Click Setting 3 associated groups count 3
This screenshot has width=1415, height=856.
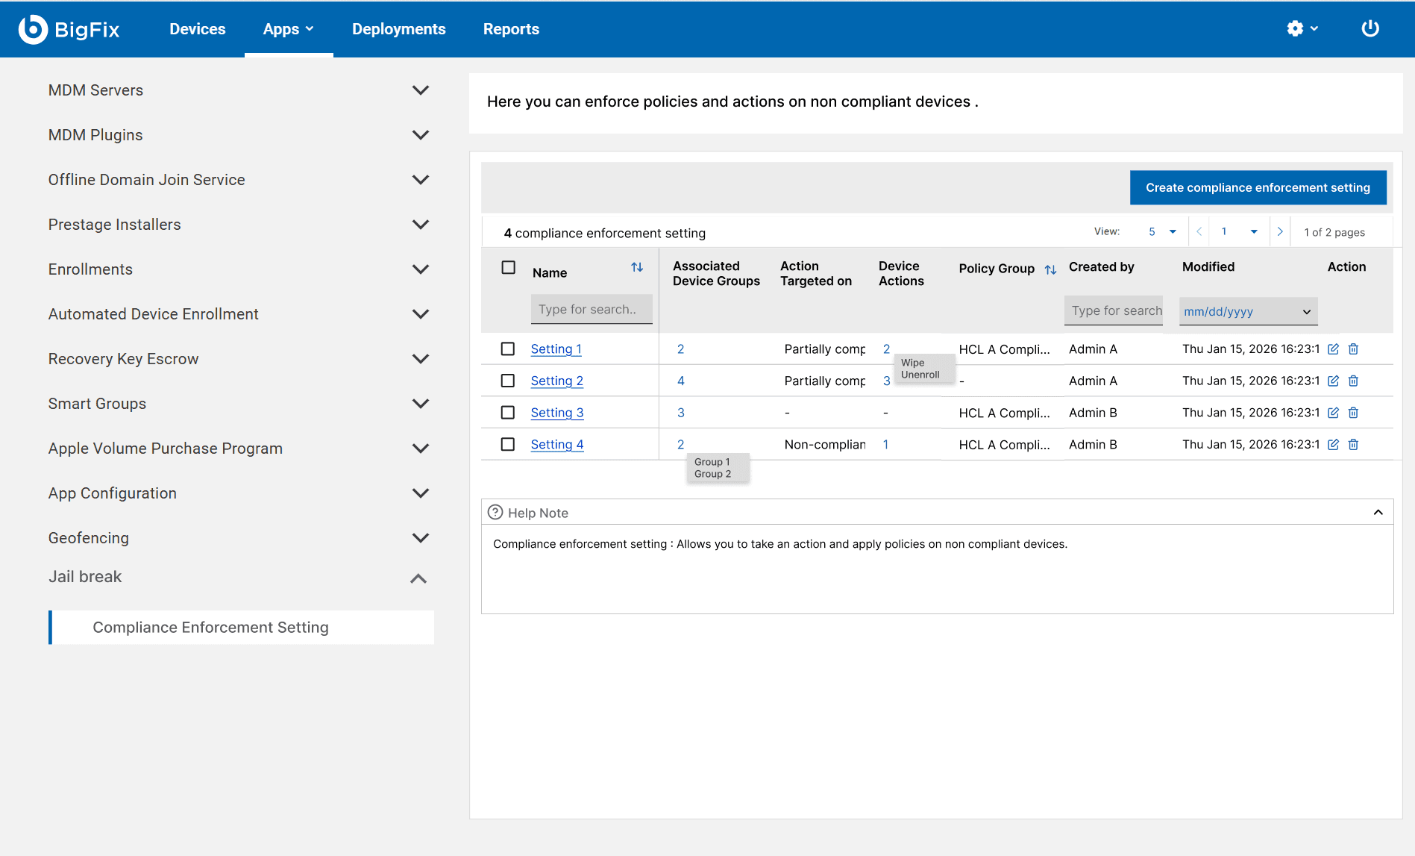[x=680, y=413]
